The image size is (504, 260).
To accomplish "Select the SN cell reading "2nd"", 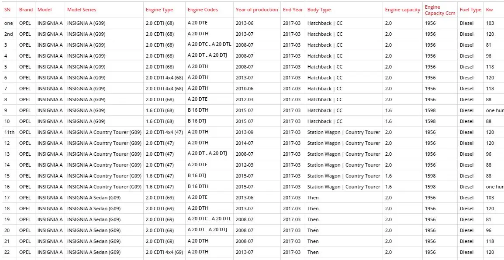I will (9, 34).
